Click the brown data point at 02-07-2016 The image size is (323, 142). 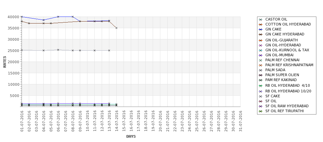coord(29,24)
